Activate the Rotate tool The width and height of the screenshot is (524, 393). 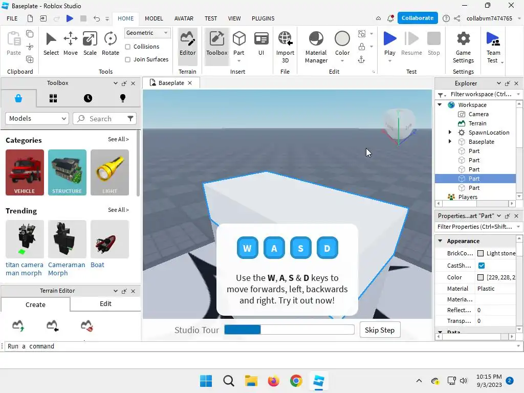[111, 44]
